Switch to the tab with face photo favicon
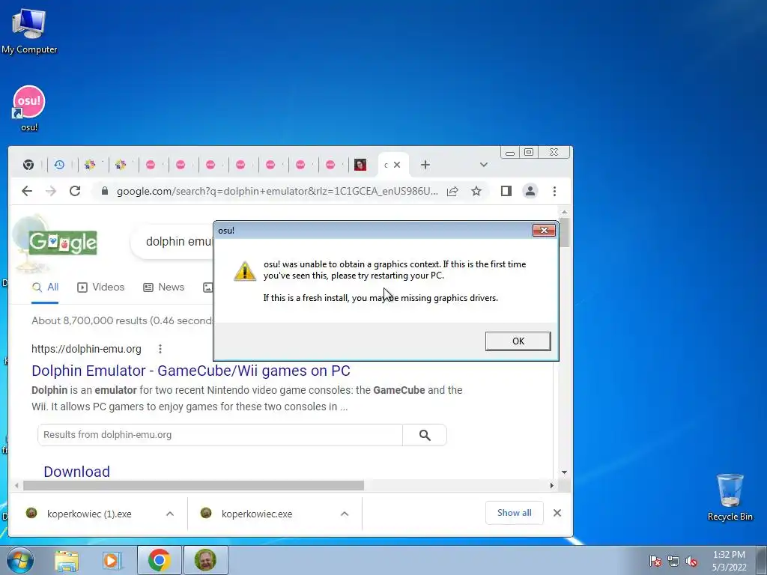767x575 pixels. point(360,165)
